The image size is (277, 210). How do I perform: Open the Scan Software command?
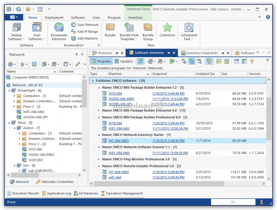point(36,32)
